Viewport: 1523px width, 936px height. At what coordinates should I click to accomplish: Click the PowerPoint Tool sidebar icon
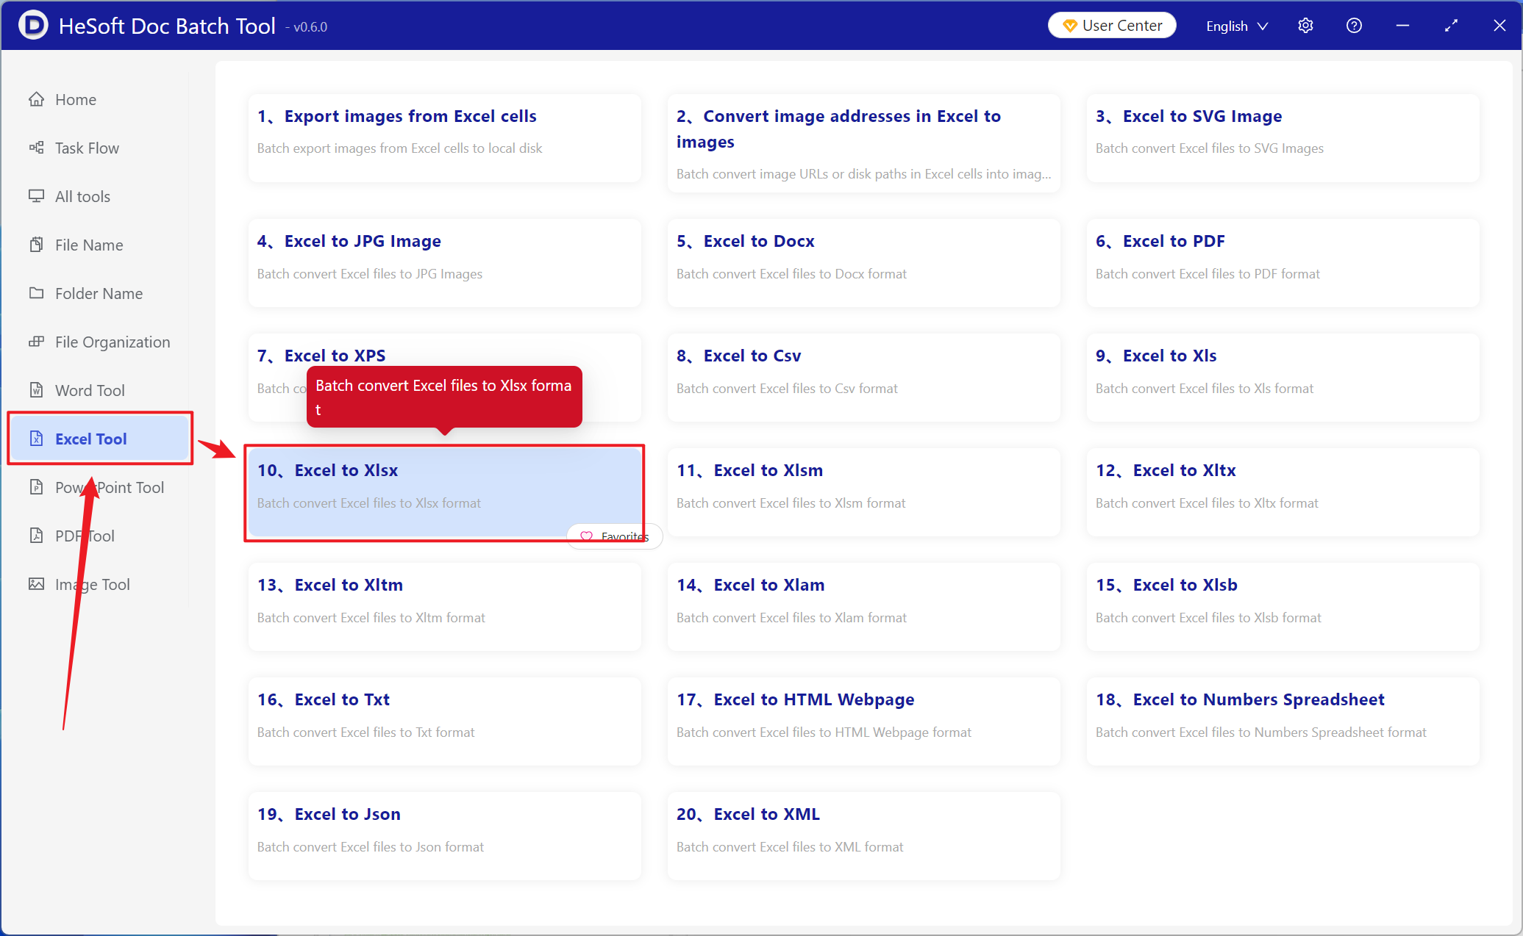pyautogui.click(x=36, y=487)
